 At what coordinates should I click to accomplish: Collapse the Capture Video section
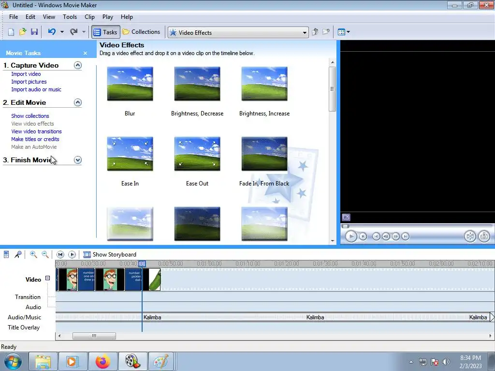coord(78,65)
